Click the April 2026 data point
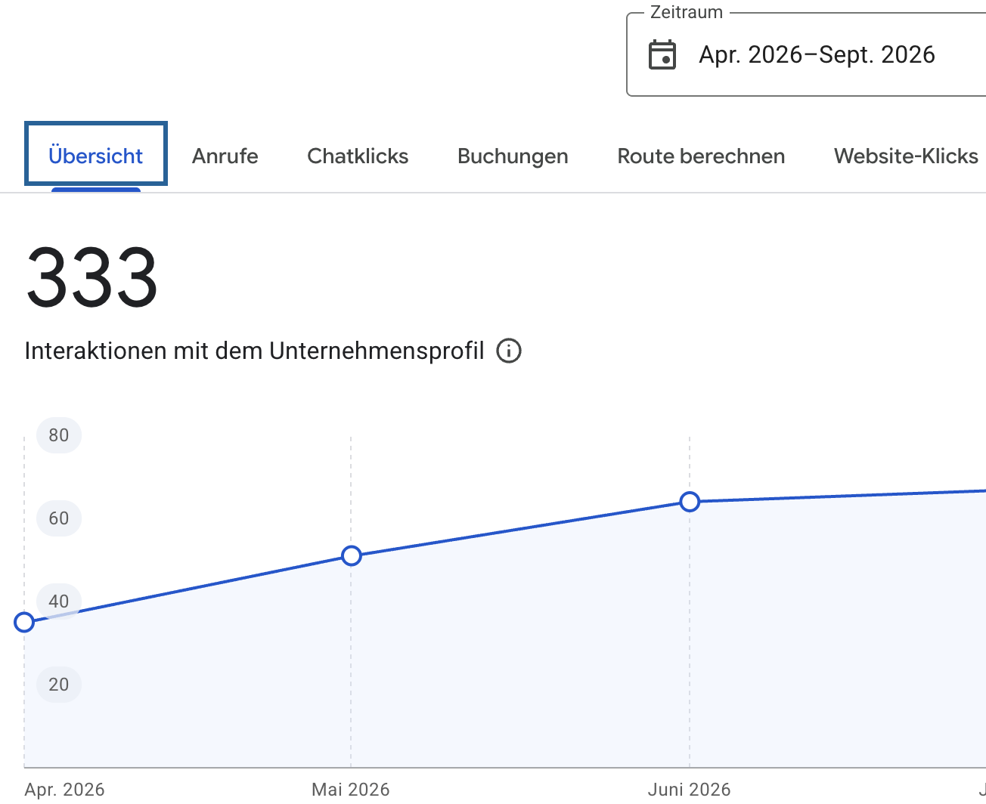The width and height of the screenshot is (986, 804). point(24,623)
